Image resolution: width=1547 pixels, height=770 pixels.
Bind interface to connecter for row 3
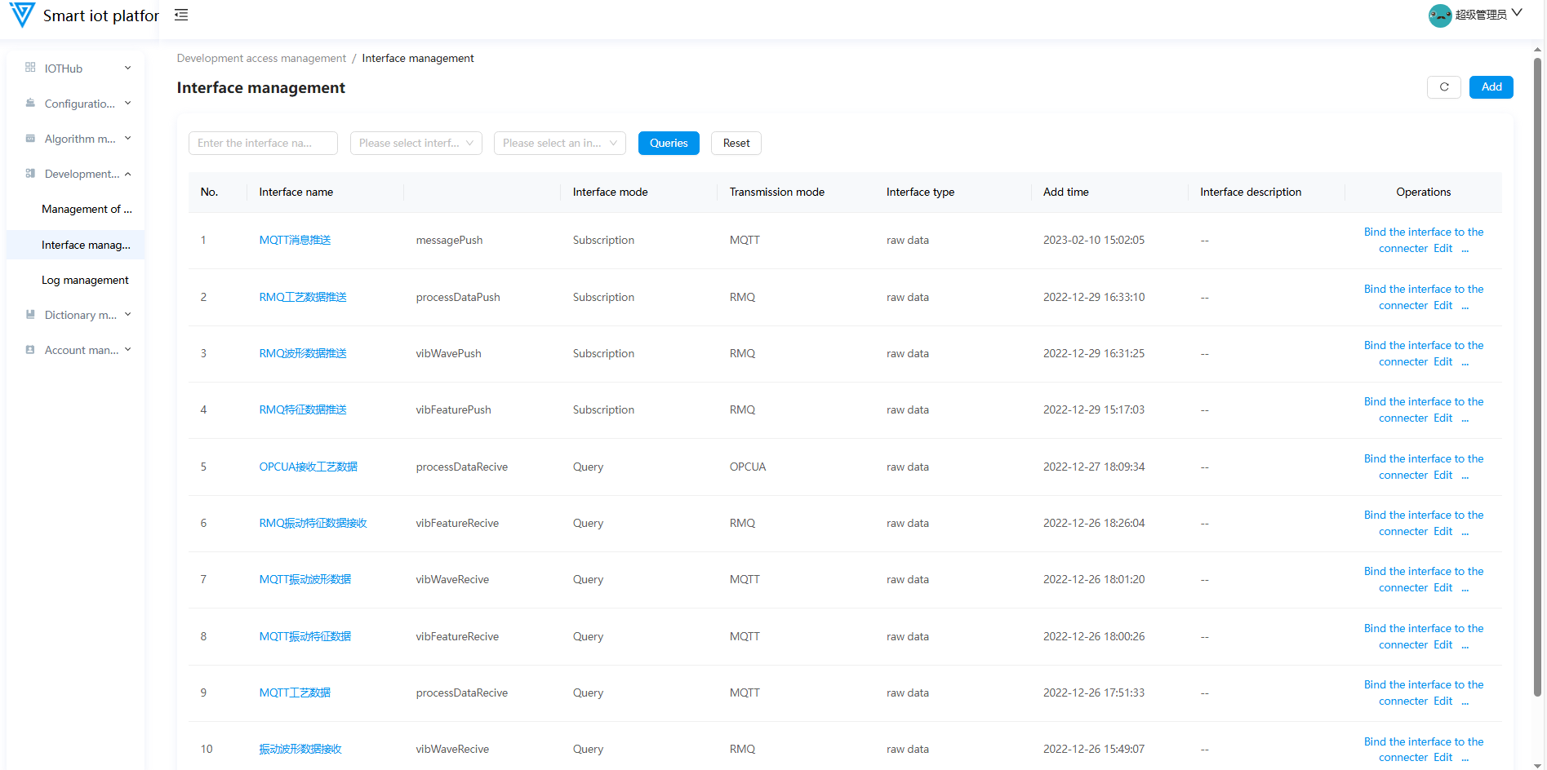1424,353
